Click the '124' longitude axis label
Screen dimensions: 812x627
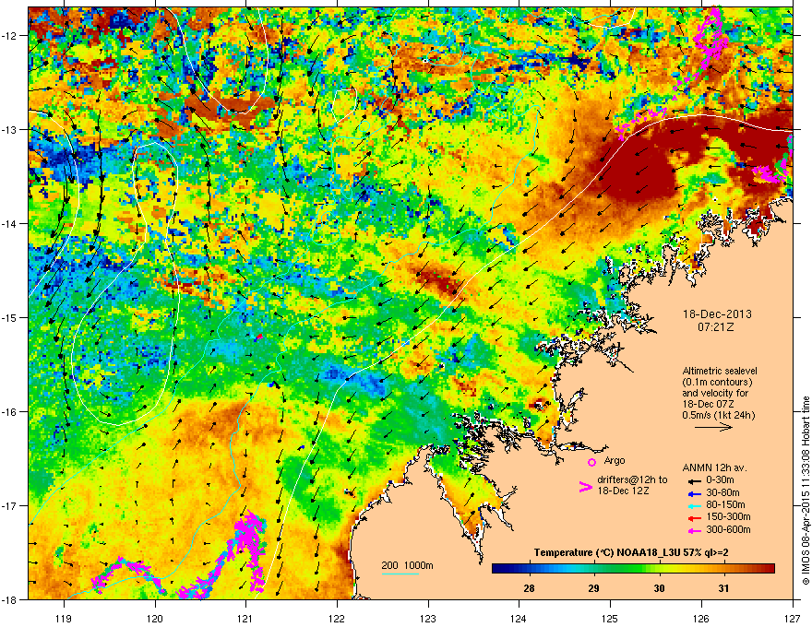click(x=519, y=618)
